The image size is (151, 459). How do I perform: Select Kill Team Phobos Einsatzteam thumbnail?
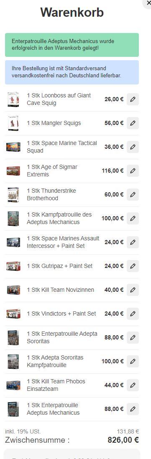[x=13, y=385]
